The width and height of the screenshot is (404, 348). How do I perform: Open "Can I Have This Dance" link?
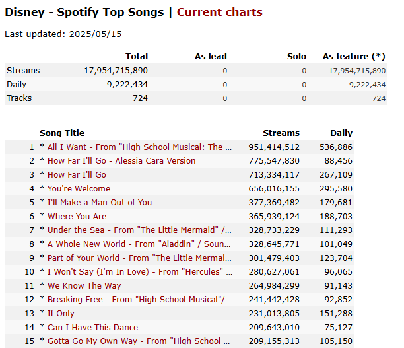(92, 328)
